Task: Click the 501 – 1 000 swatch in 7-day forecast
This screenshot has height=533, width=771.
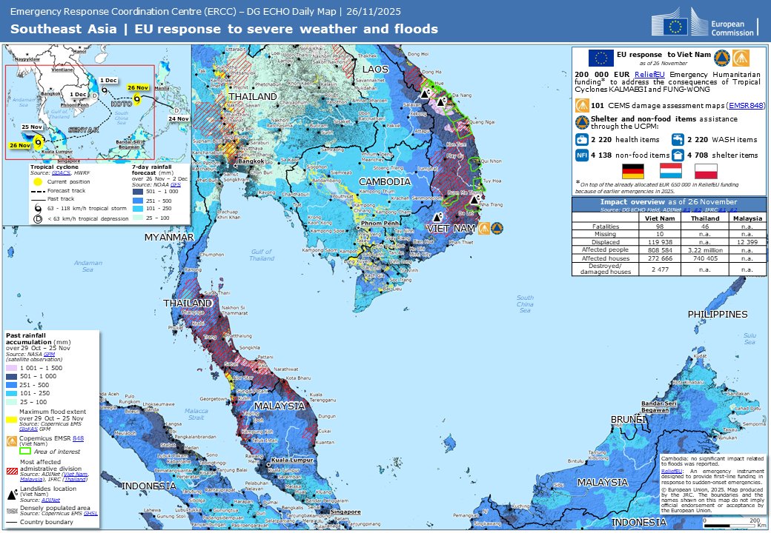Action: point(138,192)
